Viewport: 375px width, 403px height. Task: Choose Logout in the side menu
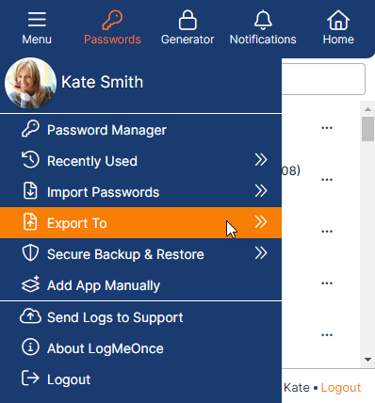coord(140,379)
